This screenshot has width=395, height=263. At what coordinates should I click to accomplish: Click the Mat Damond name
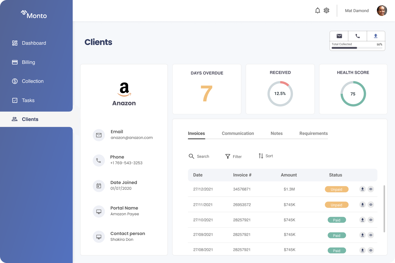[357, 11]
